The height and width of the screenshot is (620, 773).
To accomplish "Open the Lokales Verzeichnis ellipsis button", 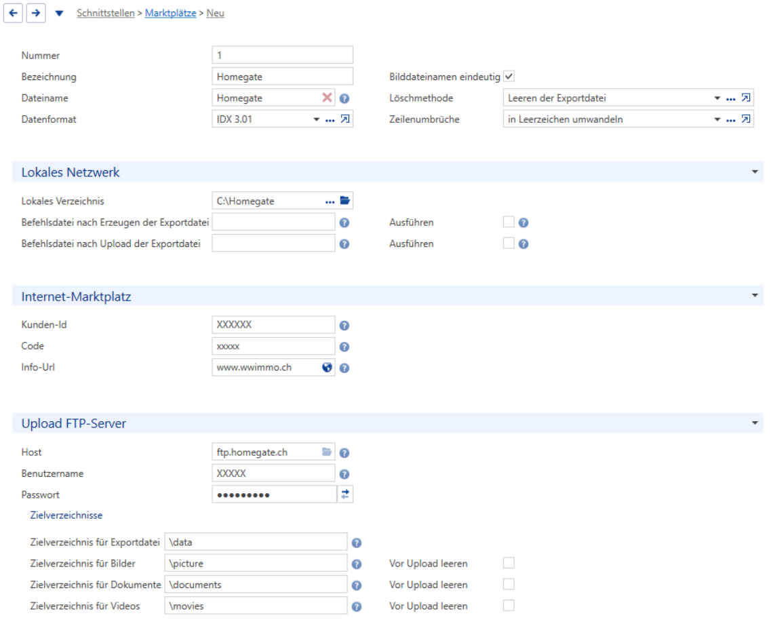I will pos(330,201).
